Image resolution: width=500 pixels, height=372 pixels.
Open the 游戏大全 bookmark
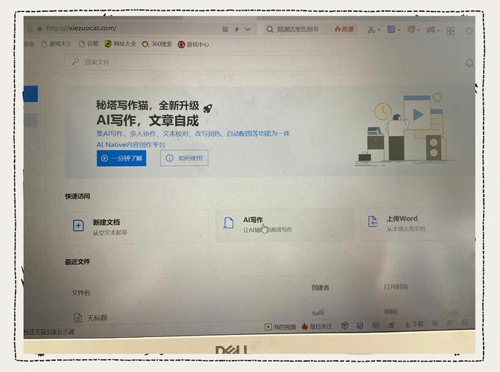57,44
